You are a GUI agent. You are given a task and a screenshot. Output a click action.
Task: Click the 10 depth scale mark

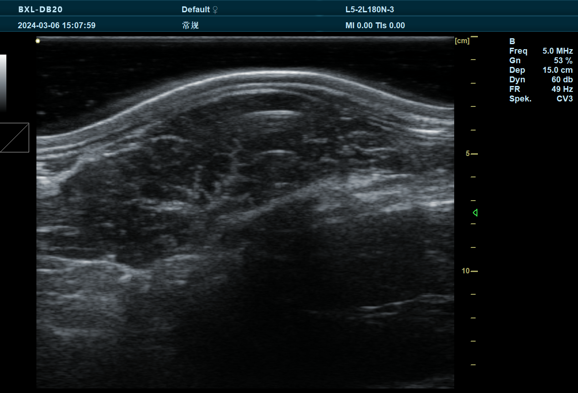(466, 271)
